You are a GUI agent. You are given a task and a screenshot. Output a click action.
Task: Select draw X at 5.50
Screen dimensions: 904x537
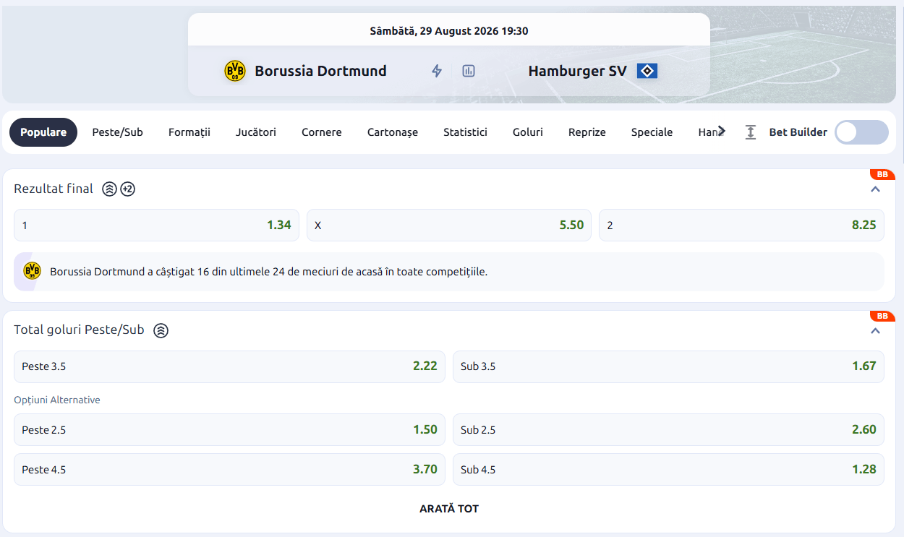(x=449, y=225)
